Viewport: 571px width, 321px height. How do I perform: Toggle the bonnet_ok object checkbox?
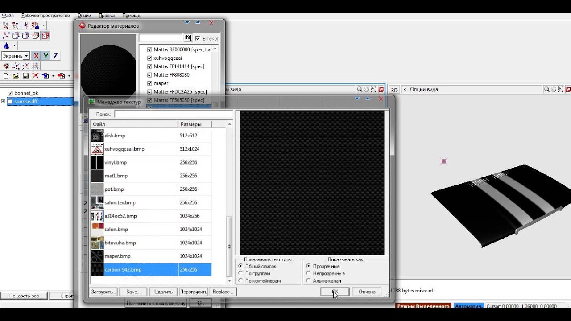point(10,93)
